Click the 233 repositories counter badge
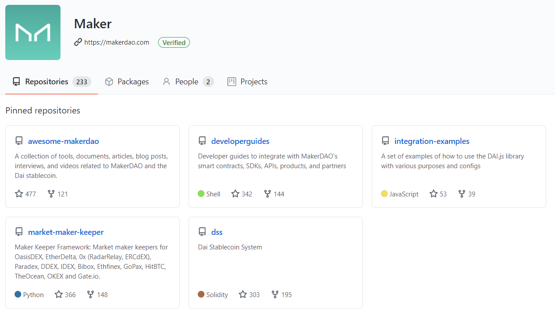Screen dimensions: 555x313 click(82, 82)
